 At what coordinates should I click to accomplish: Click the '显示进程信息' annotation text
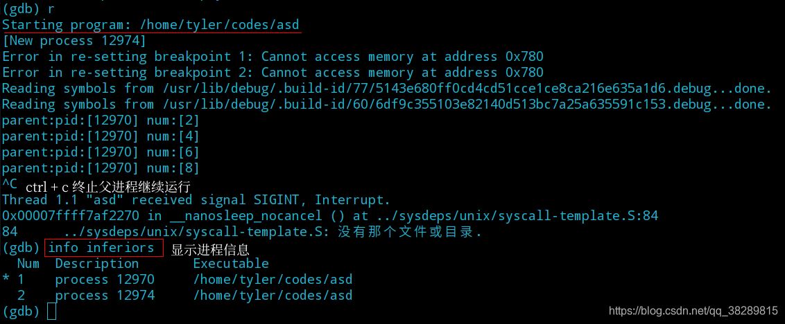click(x=210, y=249)
